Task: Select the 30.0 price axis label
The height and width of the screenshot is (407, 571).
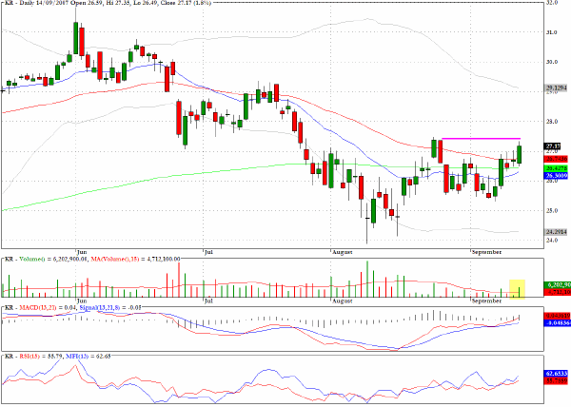Action: pyautogui.click(x=552, y=62)
